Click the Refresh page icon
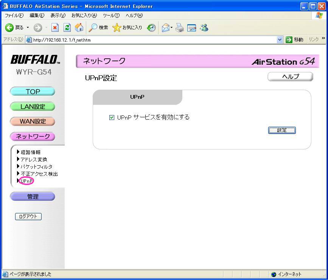 (67, 28)
